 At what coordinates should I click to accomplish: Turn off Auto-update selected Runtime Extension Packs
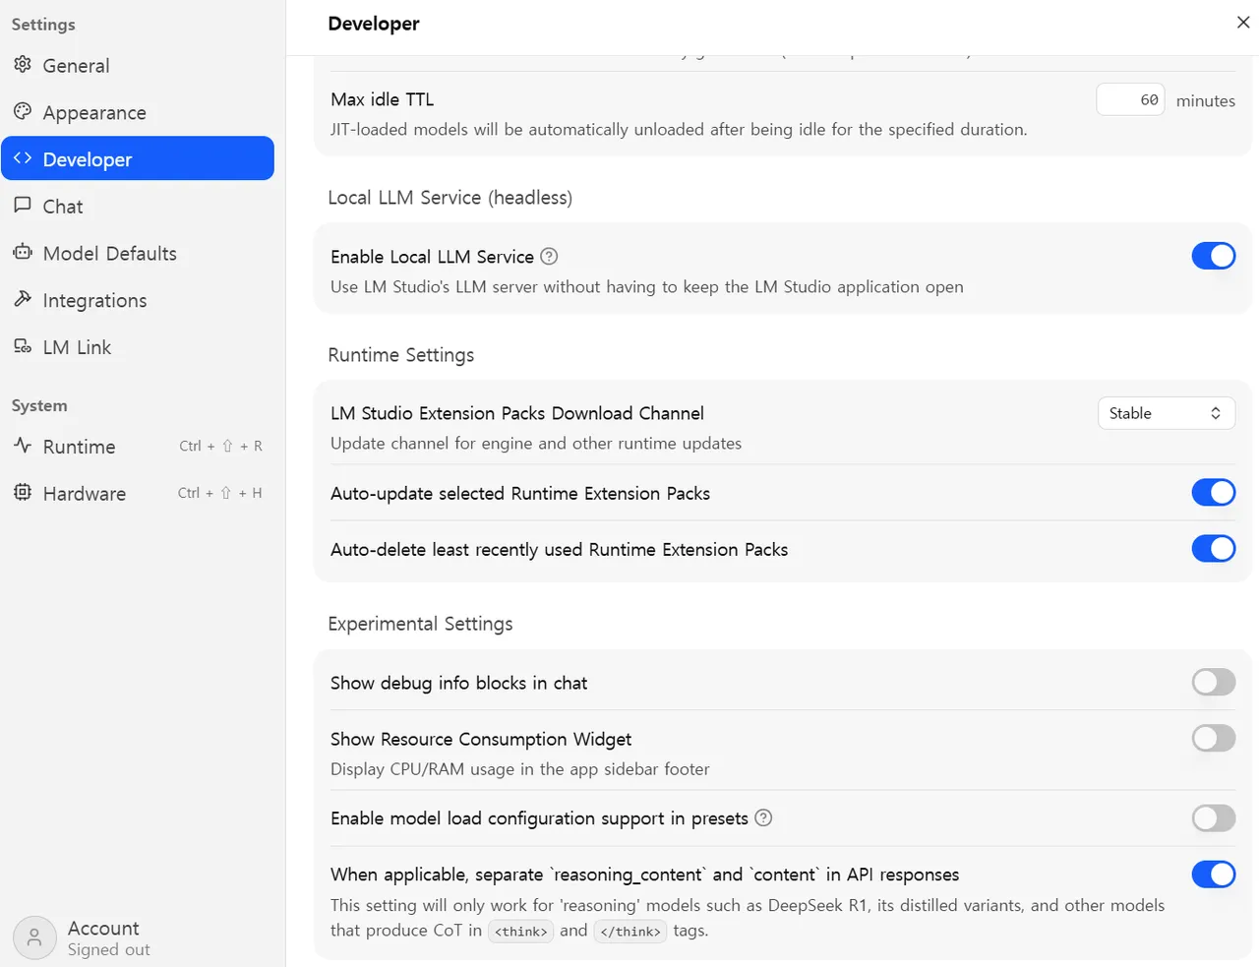1213,493
